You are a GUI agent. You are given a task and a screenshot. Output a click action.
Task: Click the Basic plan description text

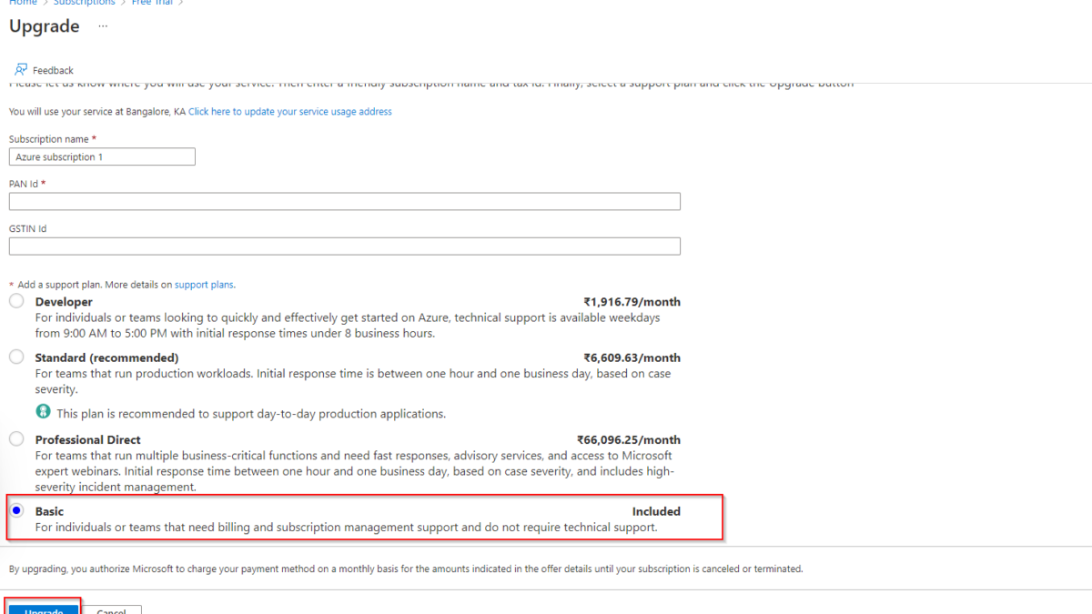pyautogui.click(x=346, y=527)
